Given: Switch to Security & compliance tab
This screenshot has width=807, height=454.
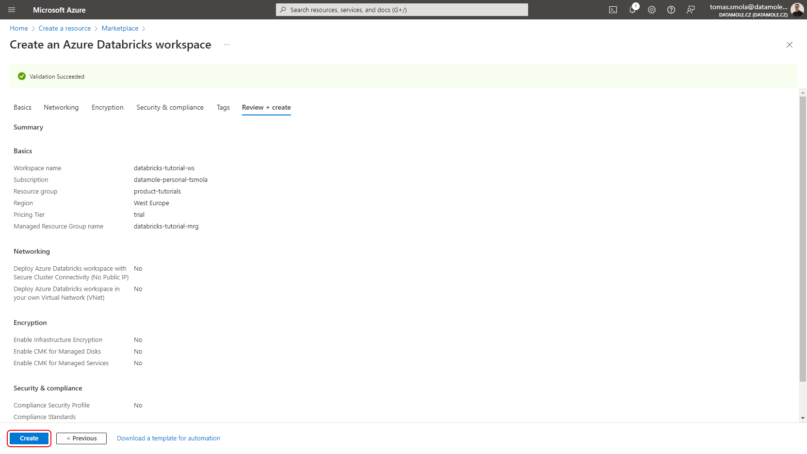Looking at the screenshot, I should 170,107.
